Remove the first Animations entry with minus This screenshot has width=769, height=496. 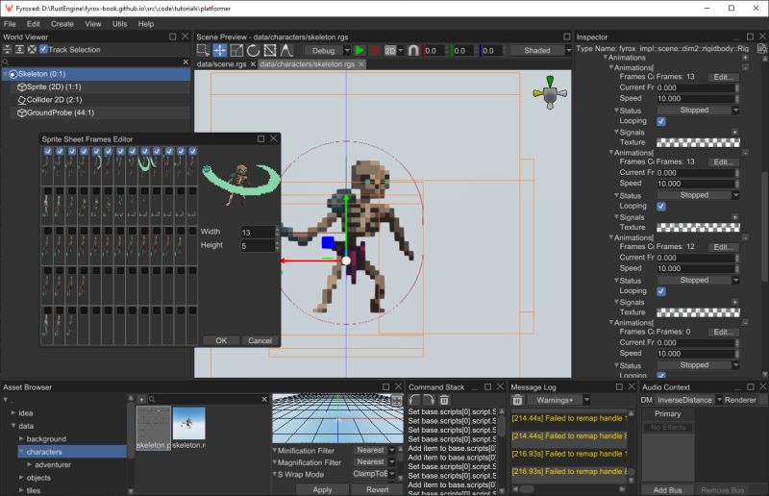(745, 67)
